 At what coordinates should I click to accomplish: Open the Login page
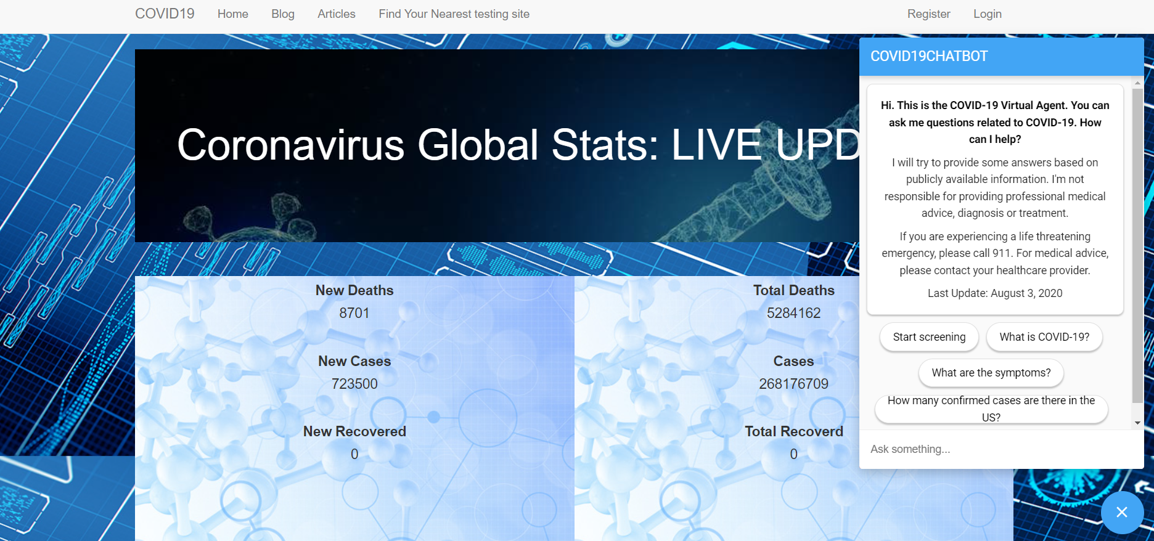(x=988, y=14)
